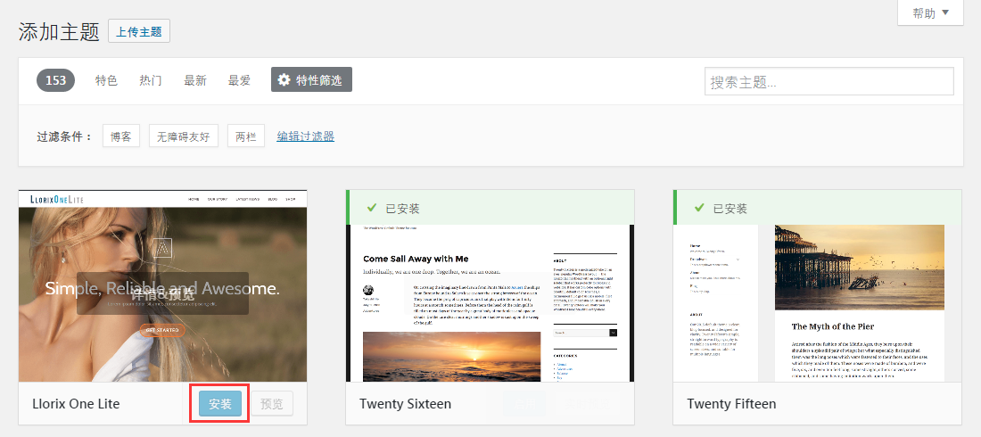Preview the Llorix One Lite theme
This screenshot has height=437, width=981.
(272, 404)
